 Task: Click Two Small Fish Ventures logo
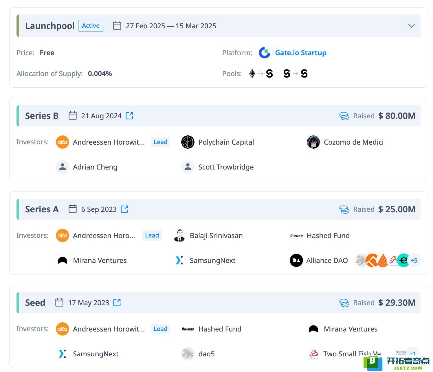[313, 354]
